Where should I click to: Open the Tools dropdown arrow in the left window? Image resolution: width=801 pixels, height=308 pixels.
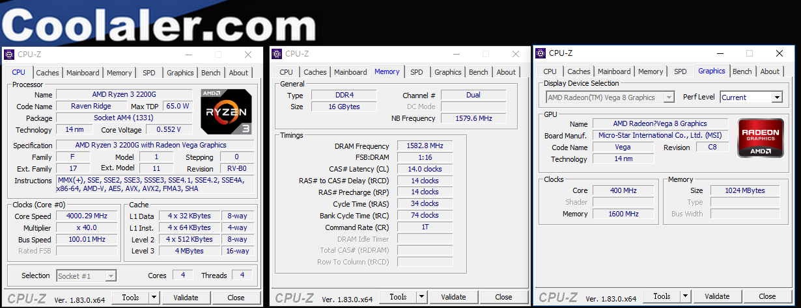point(154,298)
